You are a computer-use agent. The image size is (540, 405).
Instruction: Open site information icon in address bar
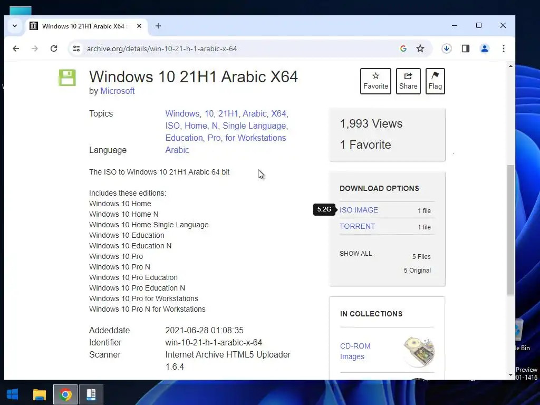click(x=76, y=49)
